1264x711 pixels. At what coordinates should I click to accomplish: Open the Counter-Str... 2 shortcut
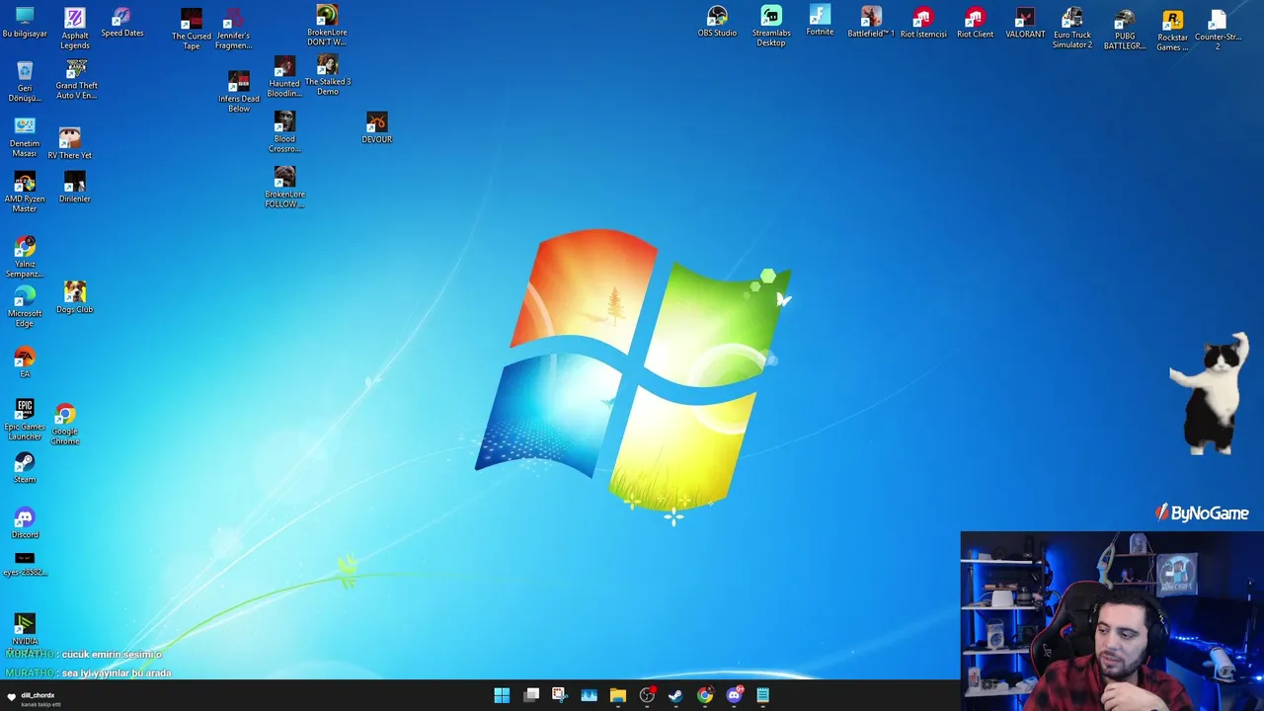click(x=1218, y=30)
